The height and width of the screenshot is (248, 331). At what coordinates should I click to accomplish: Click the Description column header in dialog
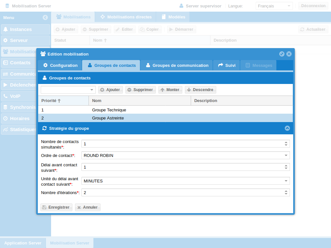(242, 101)
